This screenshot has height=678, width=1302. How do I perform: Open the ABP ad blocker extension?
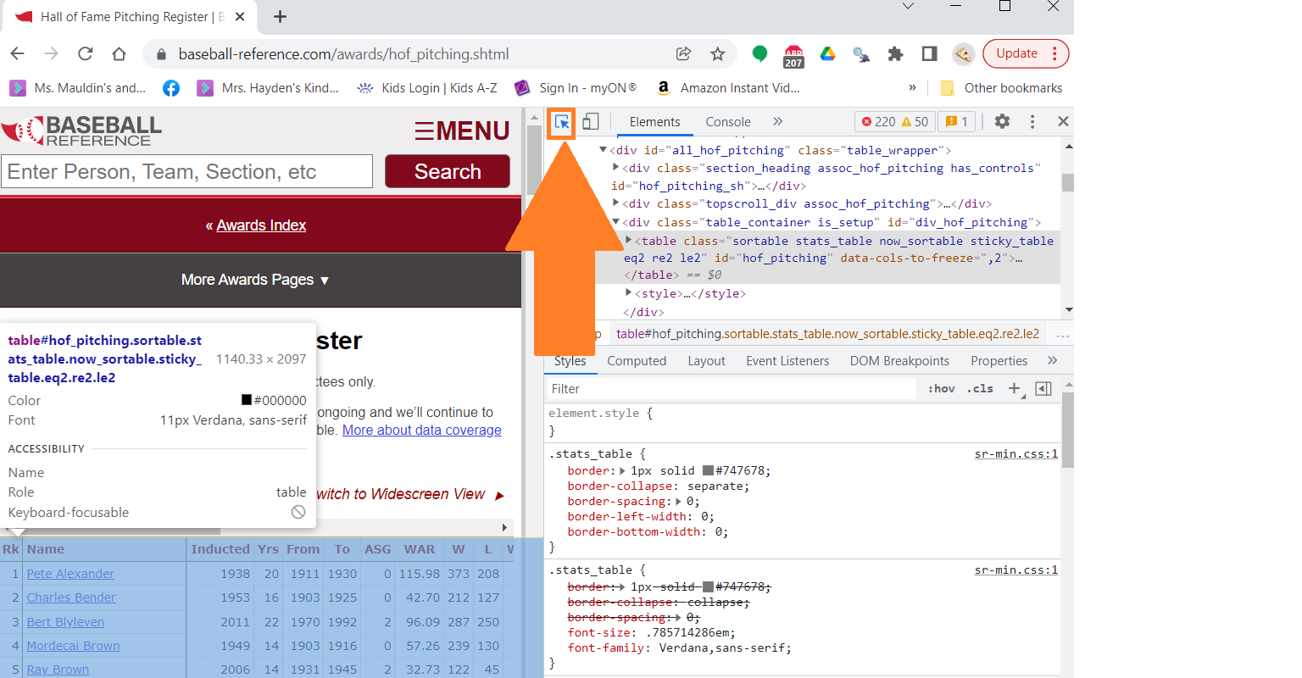(793, 55)
